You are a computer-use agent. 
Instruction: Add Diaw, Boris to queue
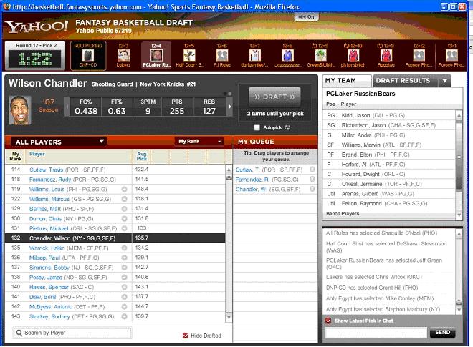point(124,297)
